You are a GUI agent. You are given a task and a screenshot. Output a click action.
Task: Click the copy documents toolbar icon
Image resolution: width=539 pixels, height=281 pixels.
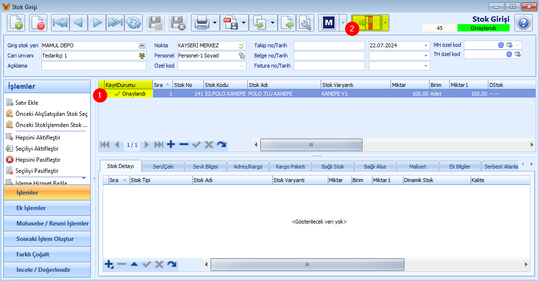pos(259,23)
